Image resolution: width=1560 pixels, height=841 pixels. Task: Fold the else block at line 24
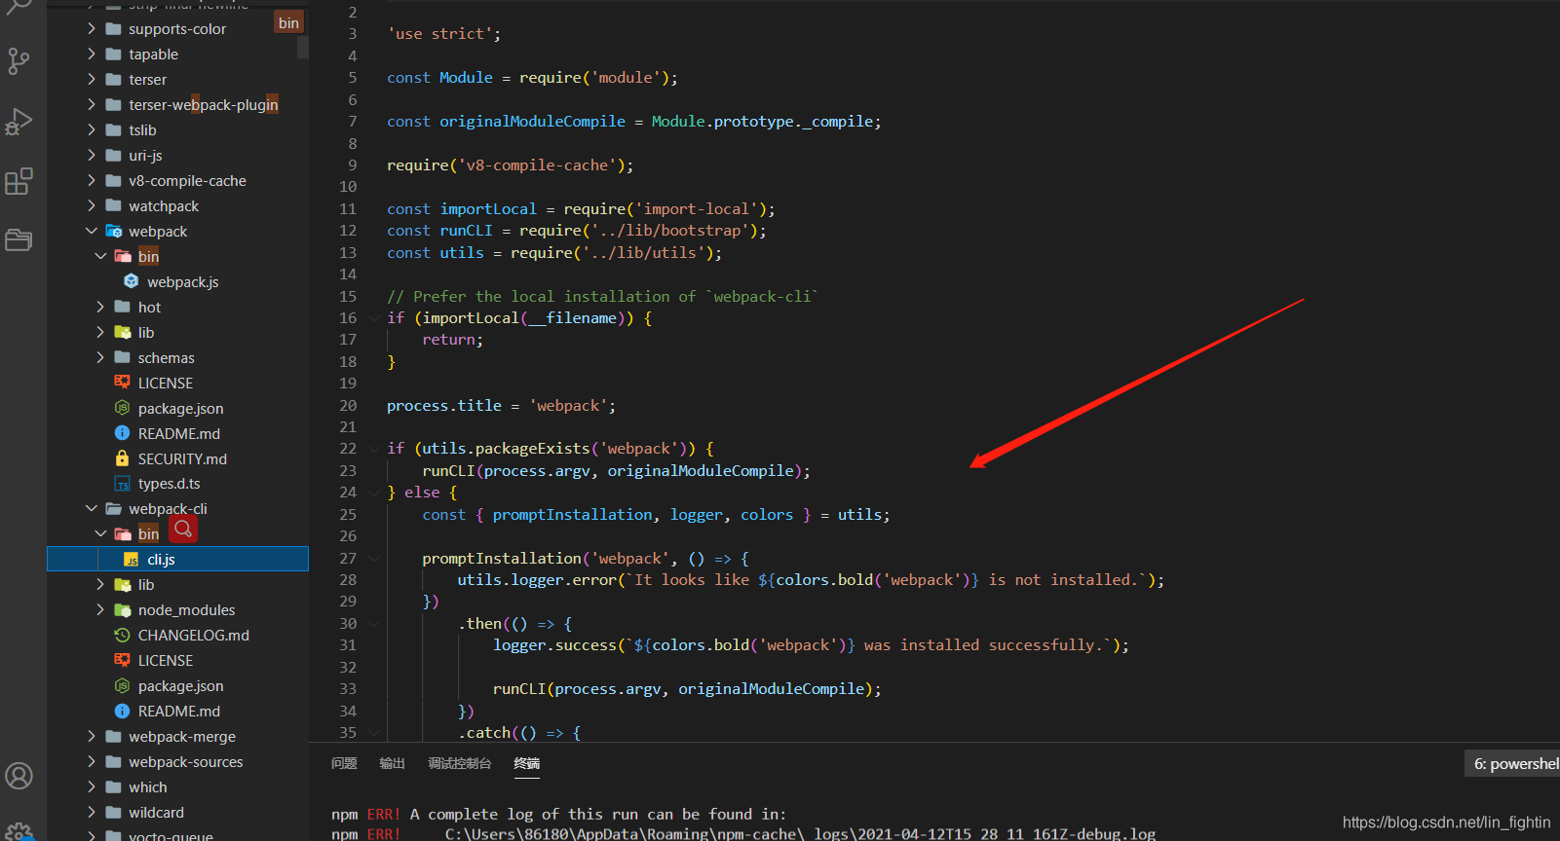pyautogui.click(x=374, y=493)
